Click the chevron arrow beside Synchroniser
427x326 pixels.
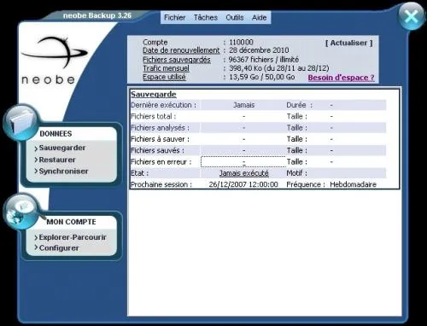36,172
